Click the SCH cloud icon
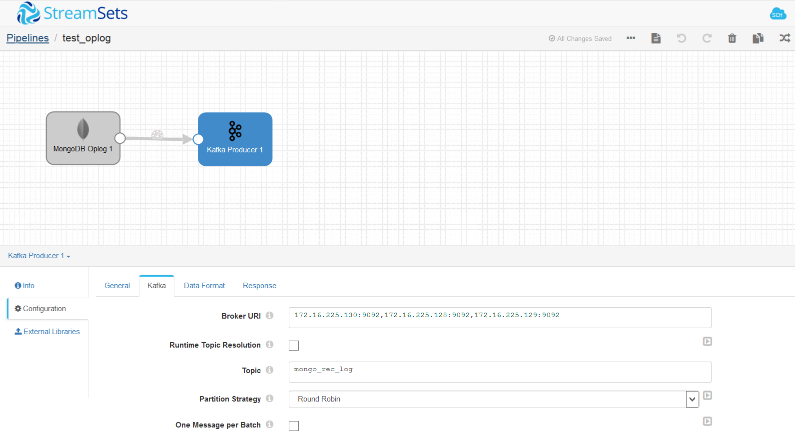The image size is (795, 434). [778, 14]
